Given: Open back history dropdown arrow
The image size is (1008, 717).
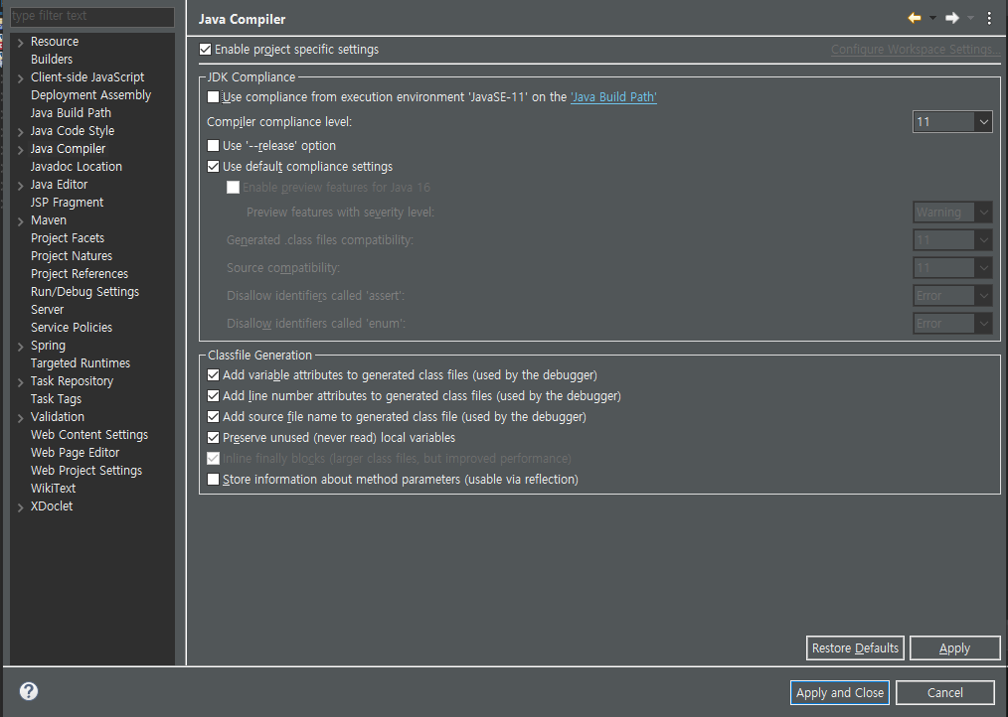Looking at the screenshot, I should 932,18.
